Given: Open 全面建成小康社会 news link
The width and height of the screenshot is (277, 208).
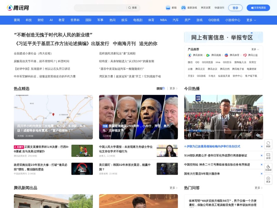Looking at the screenshot, I should point(33,53).
